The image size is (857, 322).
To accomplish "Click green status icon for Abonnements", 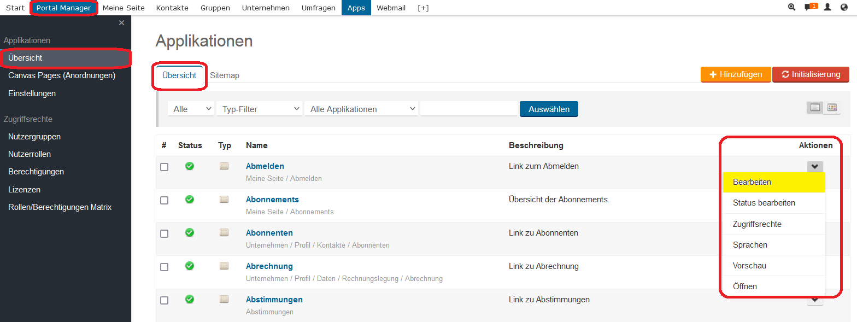I will (190, 200).
